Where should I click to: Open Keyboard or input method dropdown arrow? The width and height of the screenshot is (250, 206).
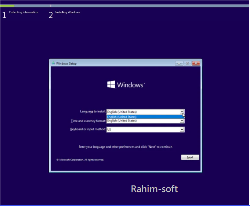coord(182,130)
